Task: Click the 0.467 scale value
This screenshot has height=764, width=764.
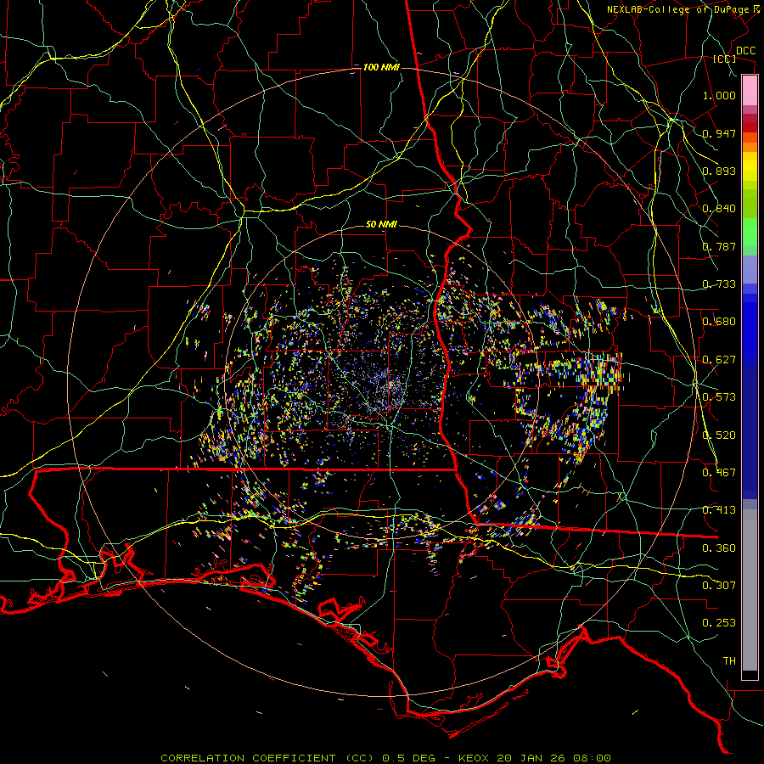Action: click(x=719, y=473)
